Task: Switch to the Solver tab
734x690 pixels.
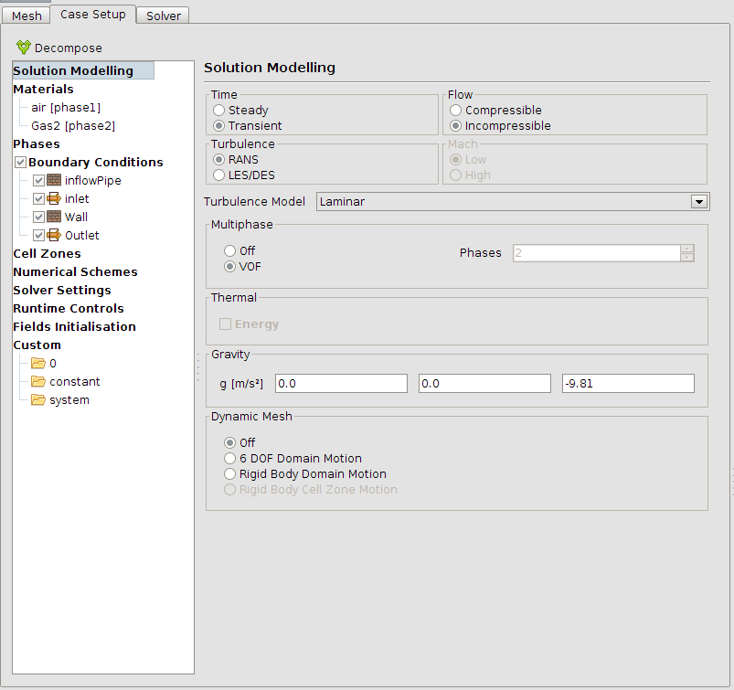Action: pos(163,16)
